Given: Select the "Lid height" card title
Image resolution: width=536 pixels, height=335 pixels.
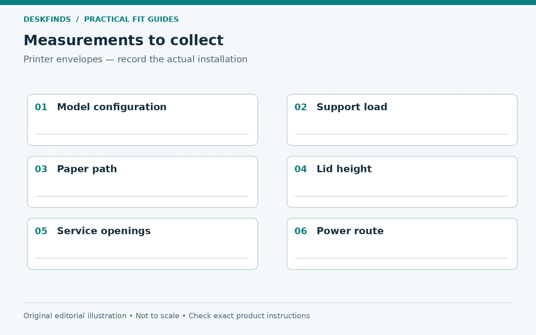Looking at the screenshot, I should pos(344,169).
